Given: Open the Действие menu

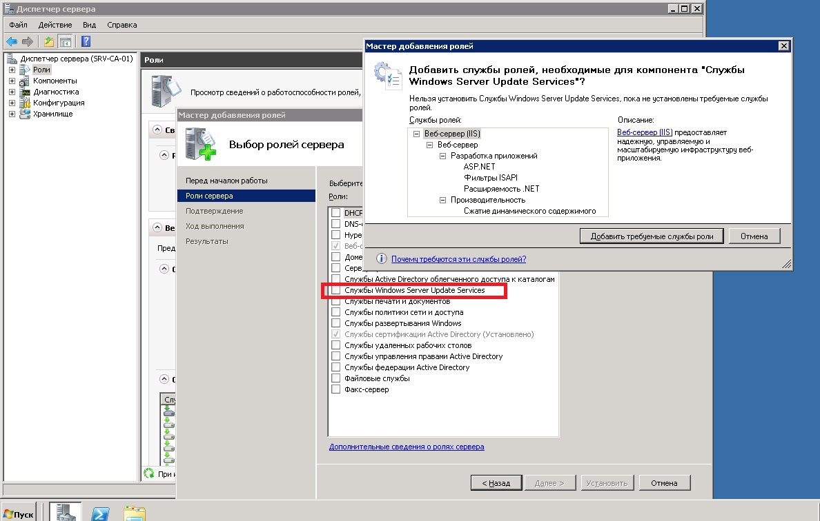Looking at the screenshot, I should 55,25.
